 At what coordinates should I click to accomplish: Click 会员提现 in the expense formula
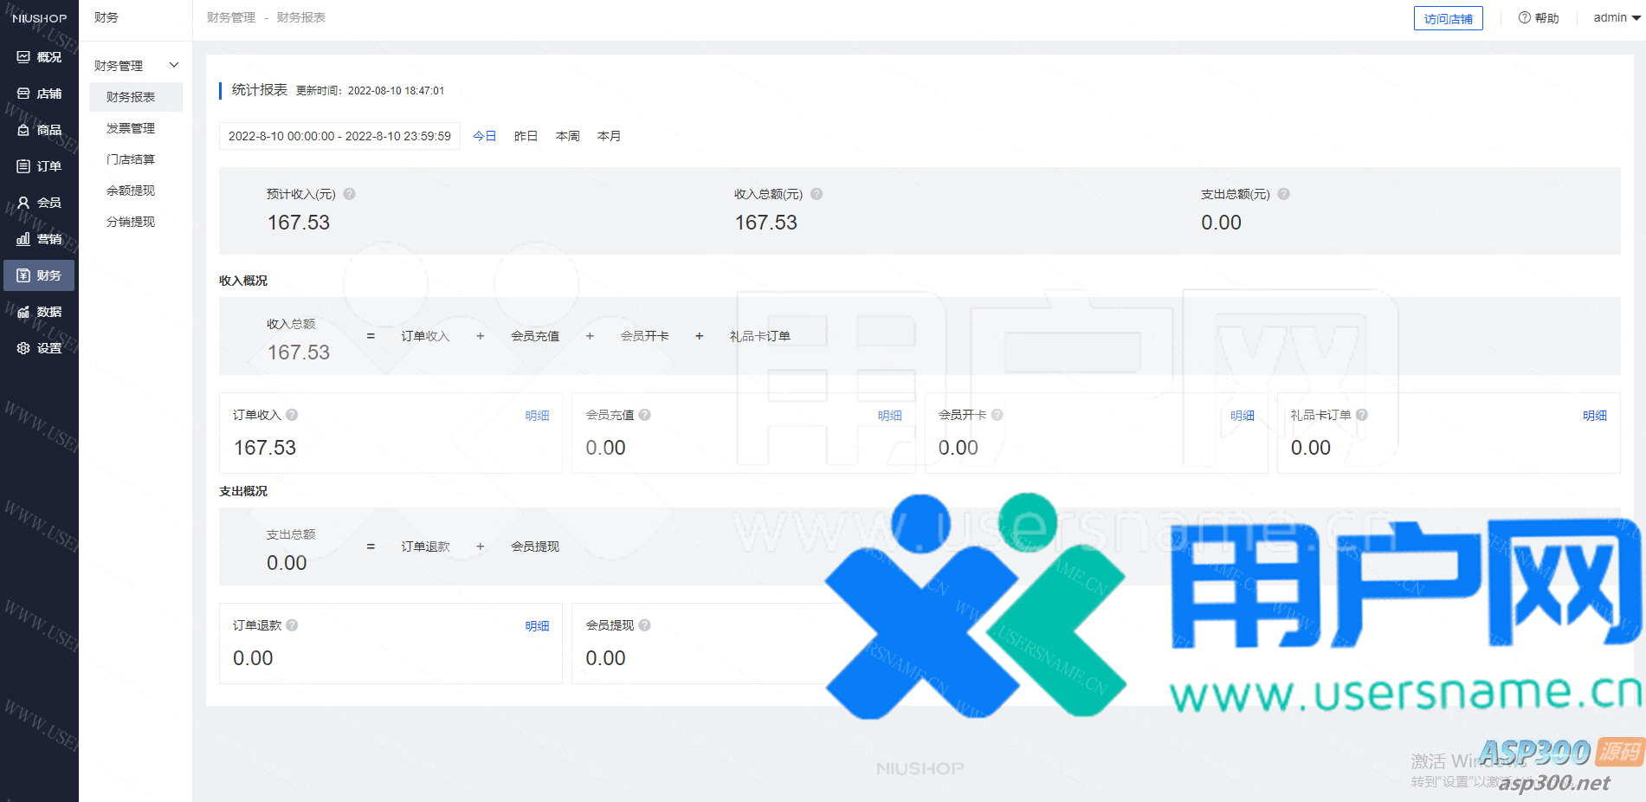[x=535, y=547]
